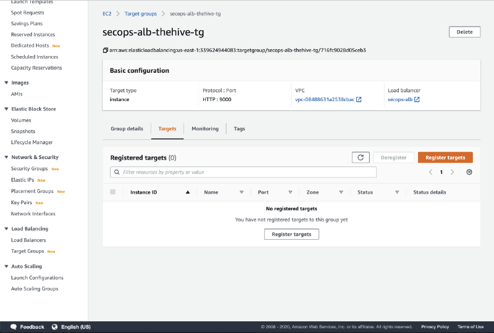Open Security Groups in the sidebar
494x333 pixels.
coord(29,168)
